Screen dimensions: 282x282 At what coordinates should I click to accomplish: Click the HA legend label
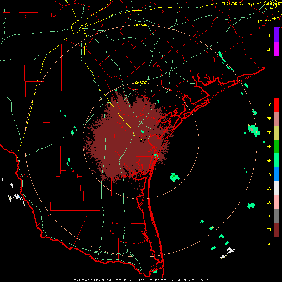[269, 105]
